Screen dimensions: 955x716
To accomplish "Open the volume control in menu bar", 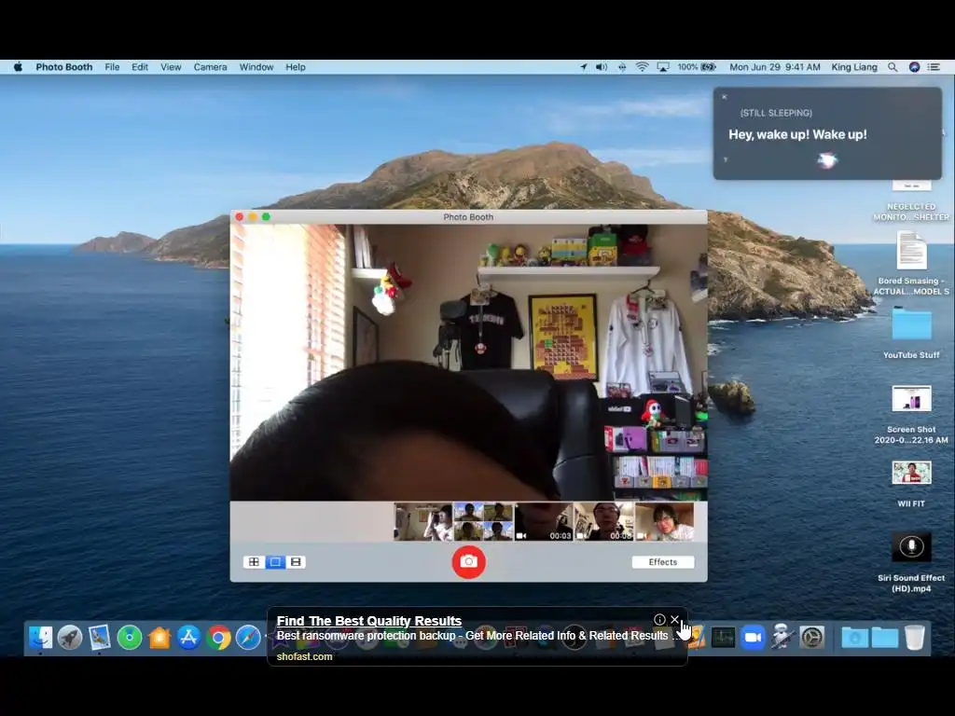I will (x=602, y=67).
